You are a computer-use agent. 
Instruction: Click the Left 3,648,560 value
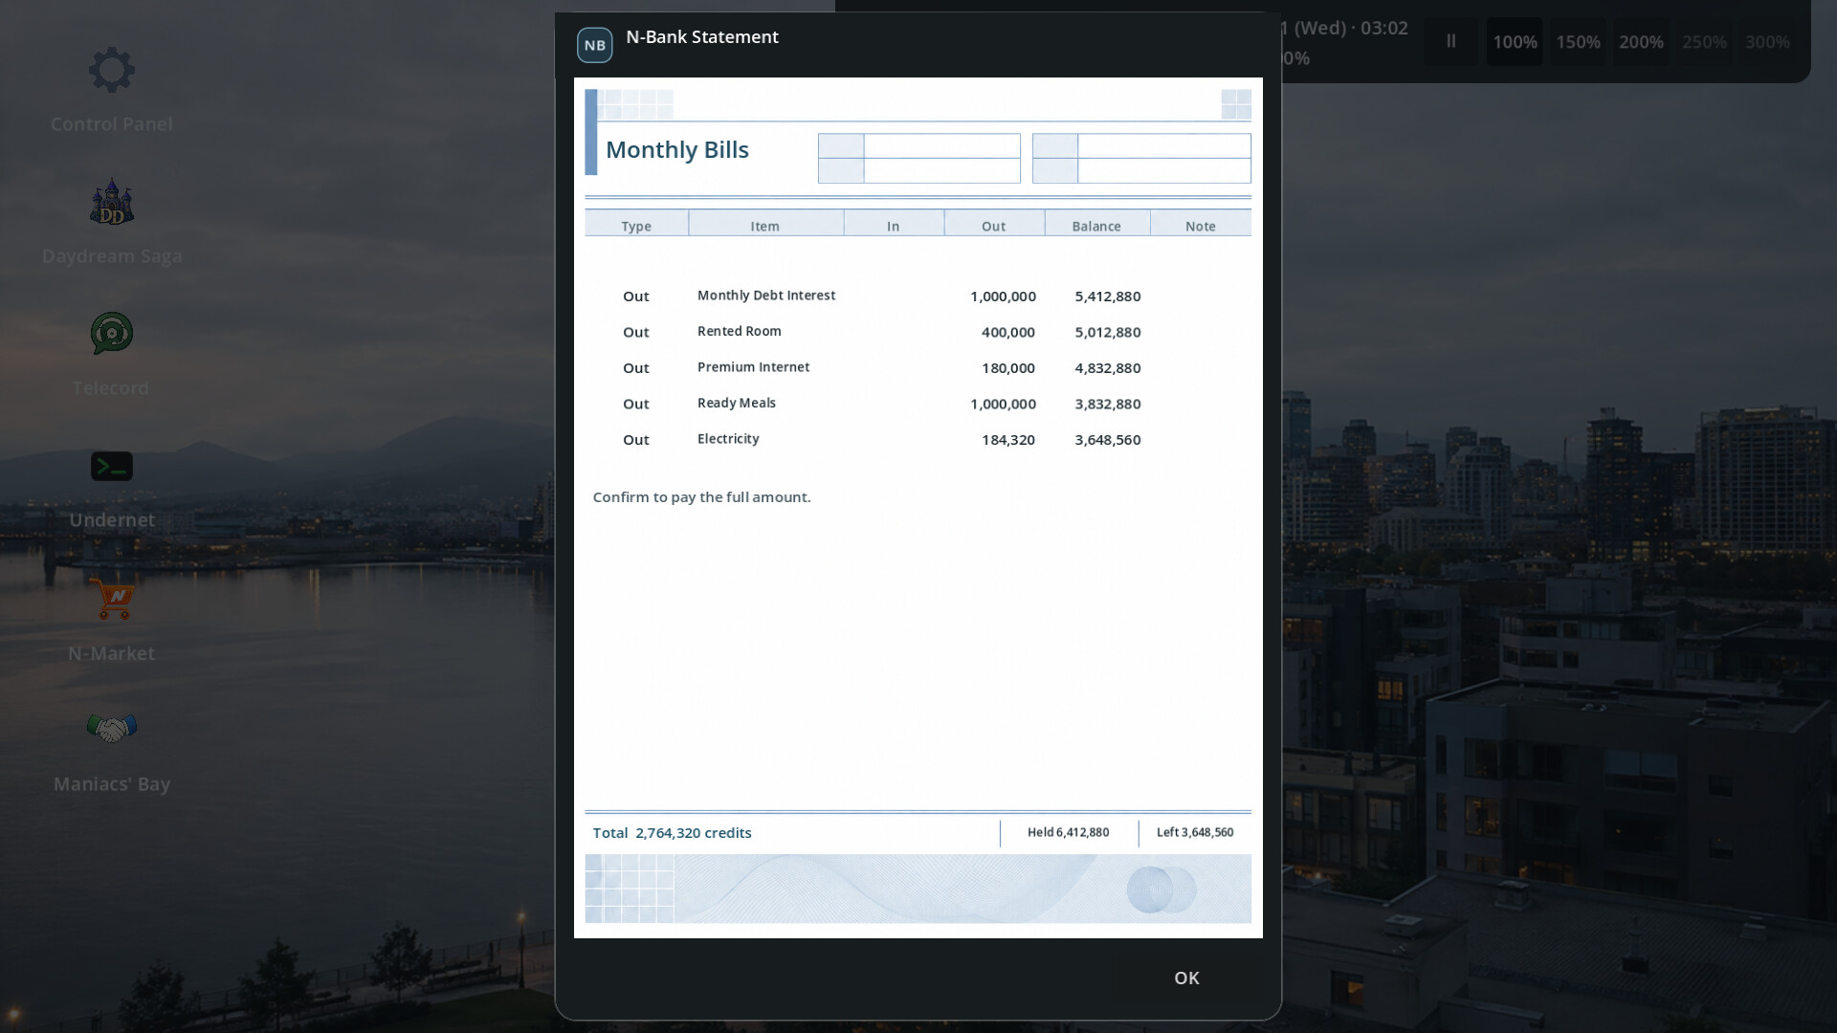(1195, 832)
